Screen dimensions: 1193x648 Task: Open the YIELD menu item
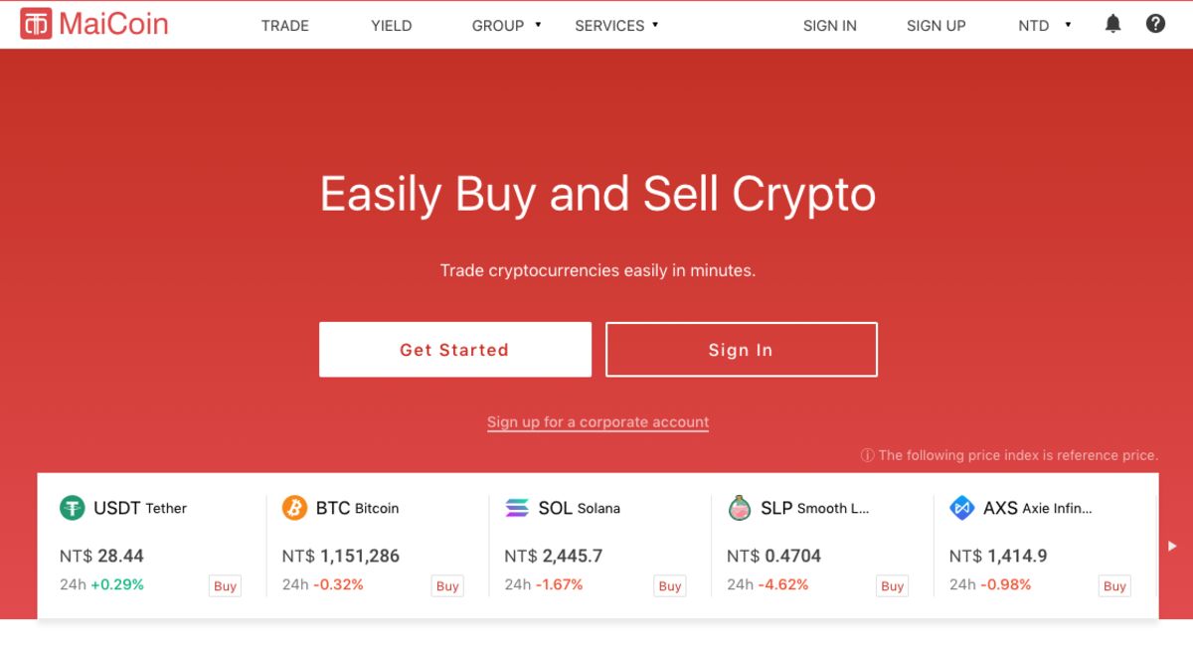point(392,26)
